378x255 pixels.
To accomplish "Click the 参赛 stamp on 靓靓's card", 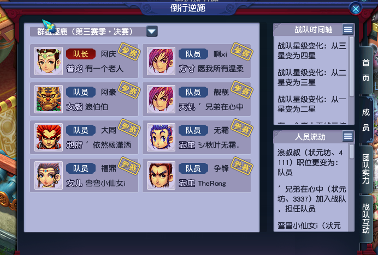I will click(241, 90).
